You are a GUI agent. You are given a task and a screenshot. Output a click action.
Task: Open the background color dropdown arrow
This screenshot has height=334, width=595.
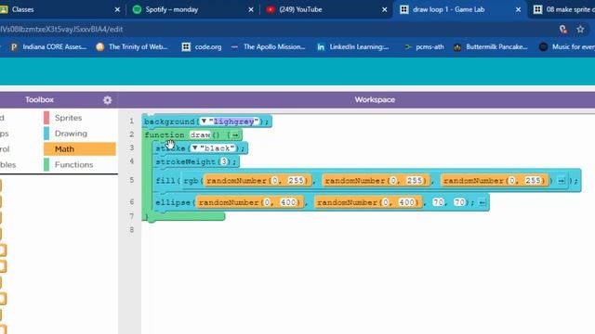[x=204, y=122]
